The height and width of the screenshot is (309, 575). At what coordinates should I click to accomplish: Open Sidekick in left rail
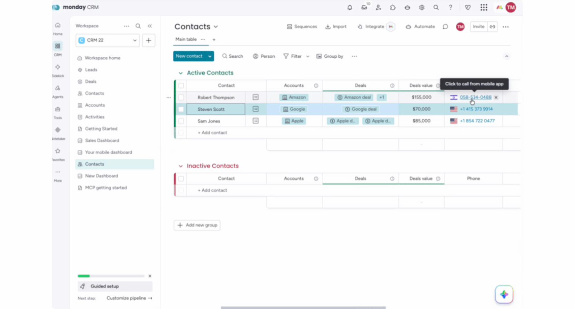(58, 70)
